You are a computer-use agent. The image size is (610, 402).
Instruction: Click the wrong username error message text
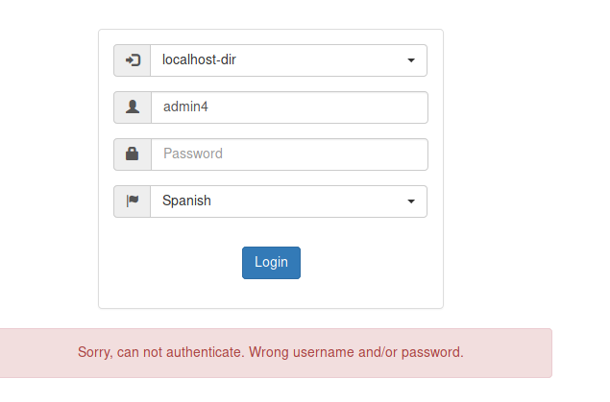click(x=271, y=352)
